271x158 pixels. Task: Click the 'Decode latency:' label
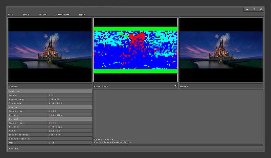(x=19, y=139)
